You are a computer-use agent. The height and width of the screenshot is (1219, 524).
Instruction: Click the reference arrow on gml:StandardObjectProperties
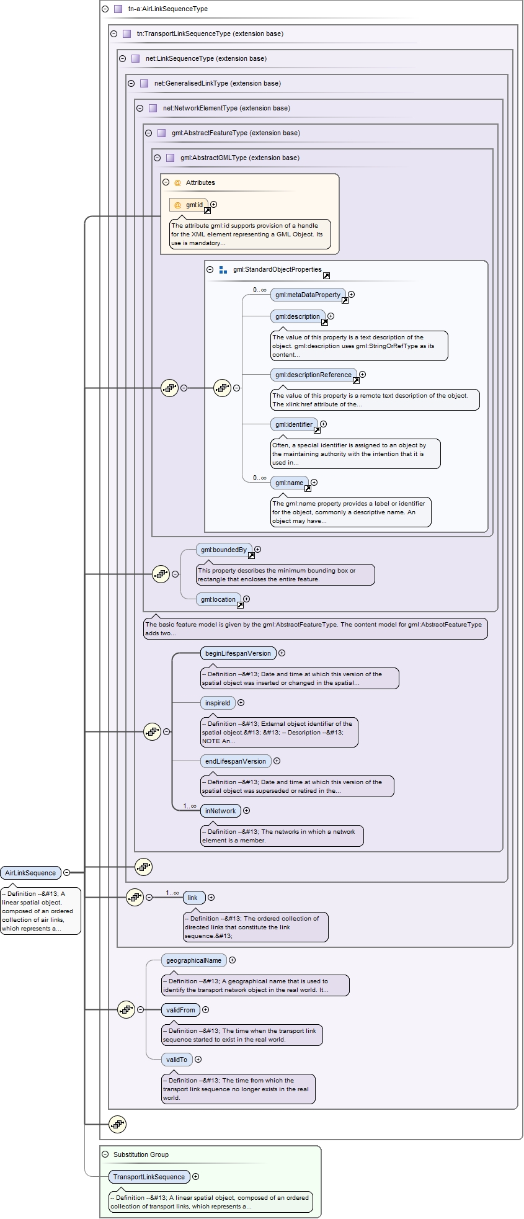[x=326, y=275]
